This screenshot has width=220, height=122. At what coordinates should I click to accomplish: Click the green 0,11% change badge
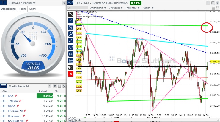coord(135,3)
